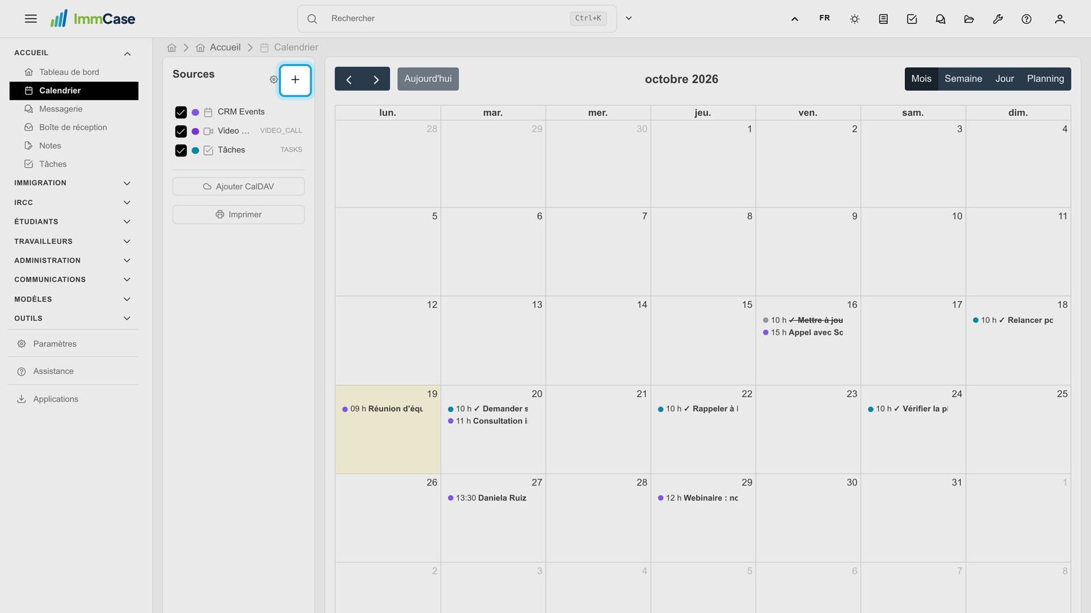Toggle the light/dark theme sun icon
1091x613 pixels.
tap(854, 19)
